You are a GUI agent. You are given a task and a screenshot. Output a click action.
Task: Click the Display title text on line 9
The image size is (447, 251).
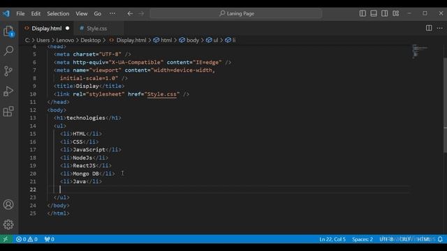pos(87,86)
